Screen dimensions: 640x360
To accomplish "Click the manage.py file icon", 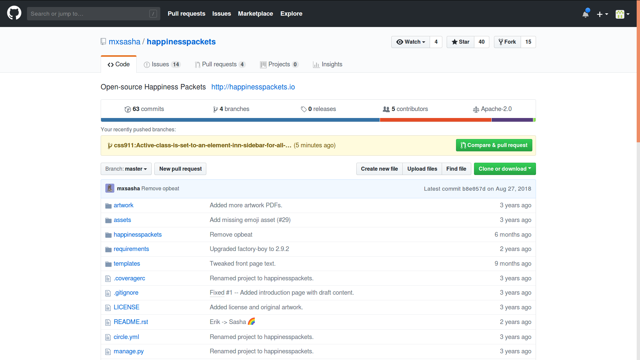I will 108,352.
